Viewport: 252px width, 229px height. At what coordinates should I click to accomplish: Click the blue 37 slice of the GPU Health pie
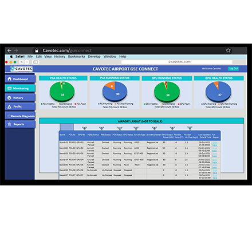[x=219, y=94]
